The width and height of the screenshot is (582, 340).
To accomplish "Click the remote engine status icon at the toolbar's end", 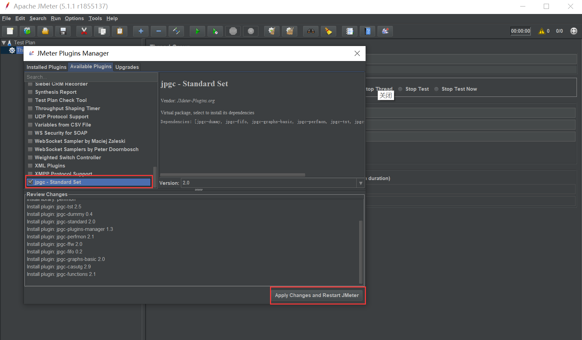I will (x=574, y=31).
